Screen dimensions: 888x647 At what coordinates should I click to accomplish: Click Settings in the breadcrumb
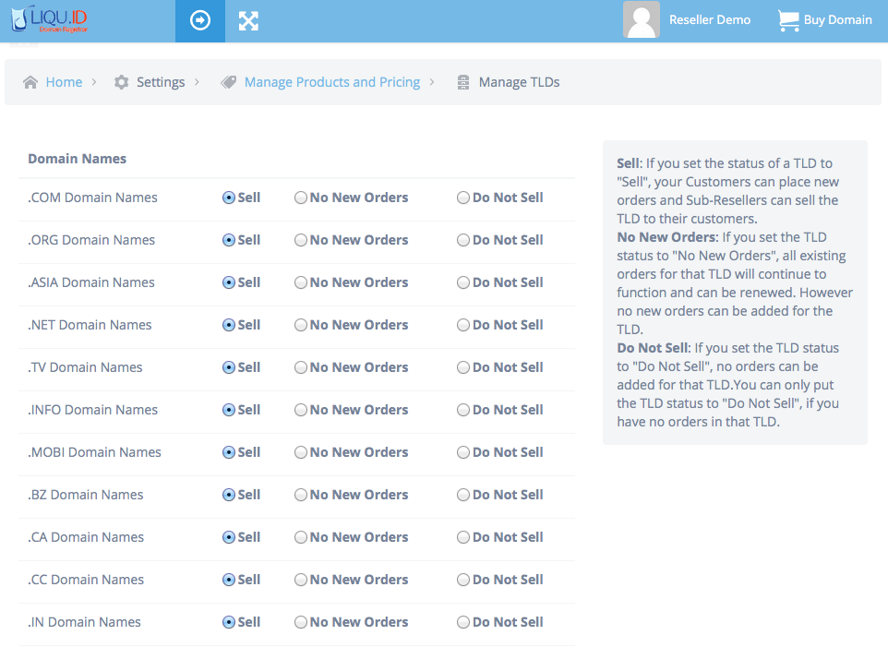click(x=161, y=82)
